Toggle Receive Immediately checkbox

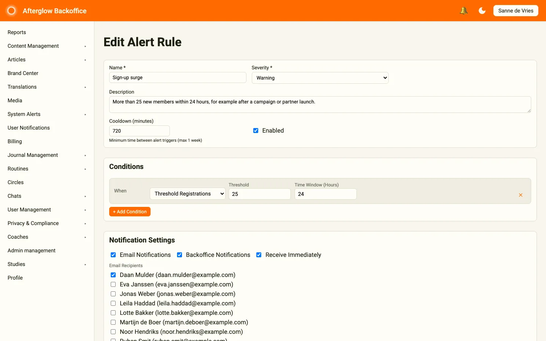(x=259, y=255)
